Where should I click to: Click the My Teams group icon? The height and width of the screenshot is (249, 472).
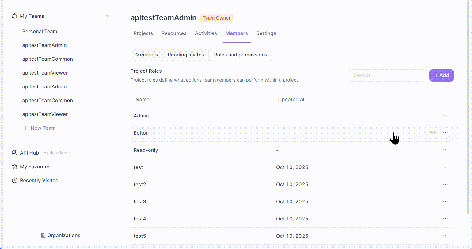tap(14, 16)
